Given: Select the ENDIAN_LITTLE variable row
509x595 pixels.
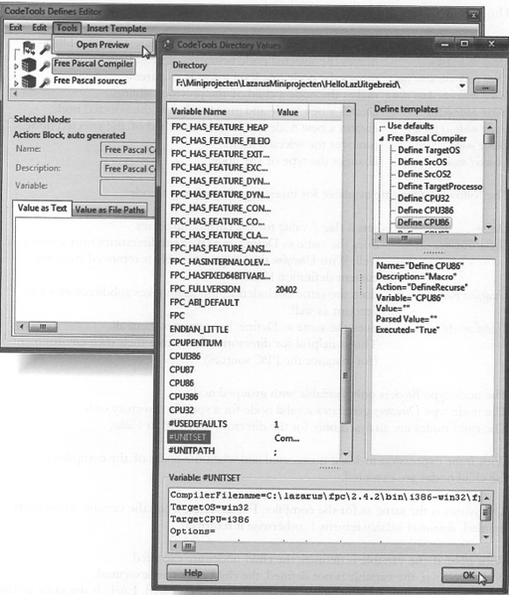Looking at the screenshot, I should click(x=254, y=329).
